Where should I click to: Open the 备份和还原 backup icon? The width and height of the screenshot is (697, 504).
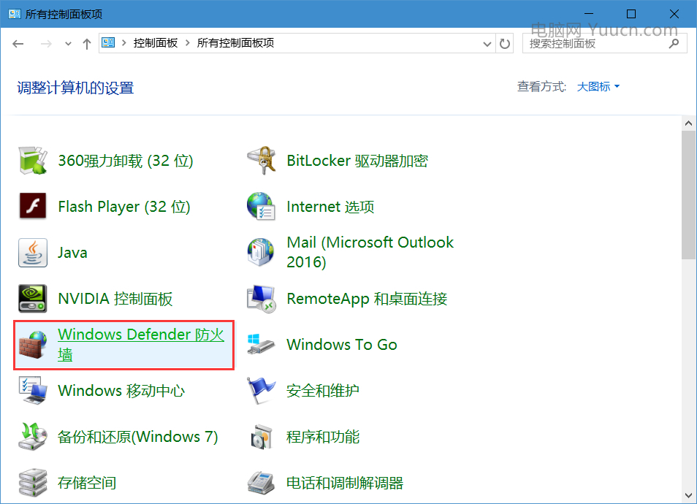tap(33, 437)
